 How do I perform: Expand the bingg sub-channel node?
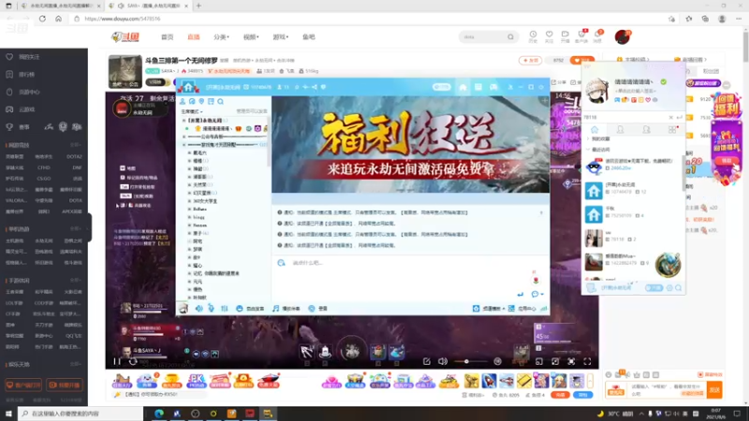point(189,217)
